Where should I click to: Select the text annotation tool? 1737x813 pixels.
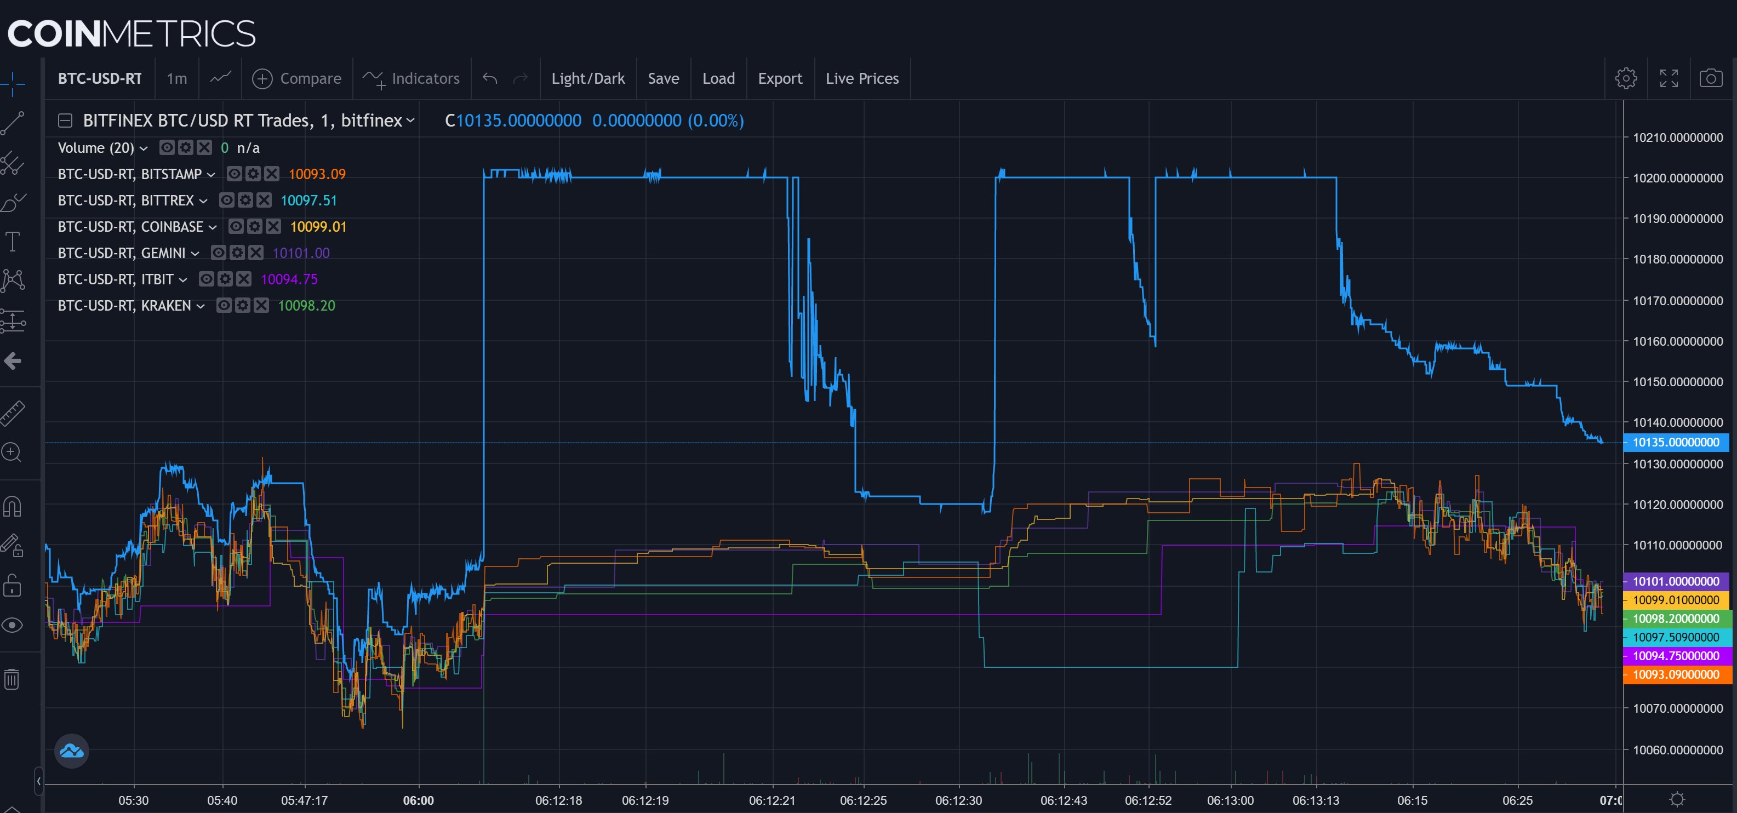pyautogui.click(x=13, y=242)
